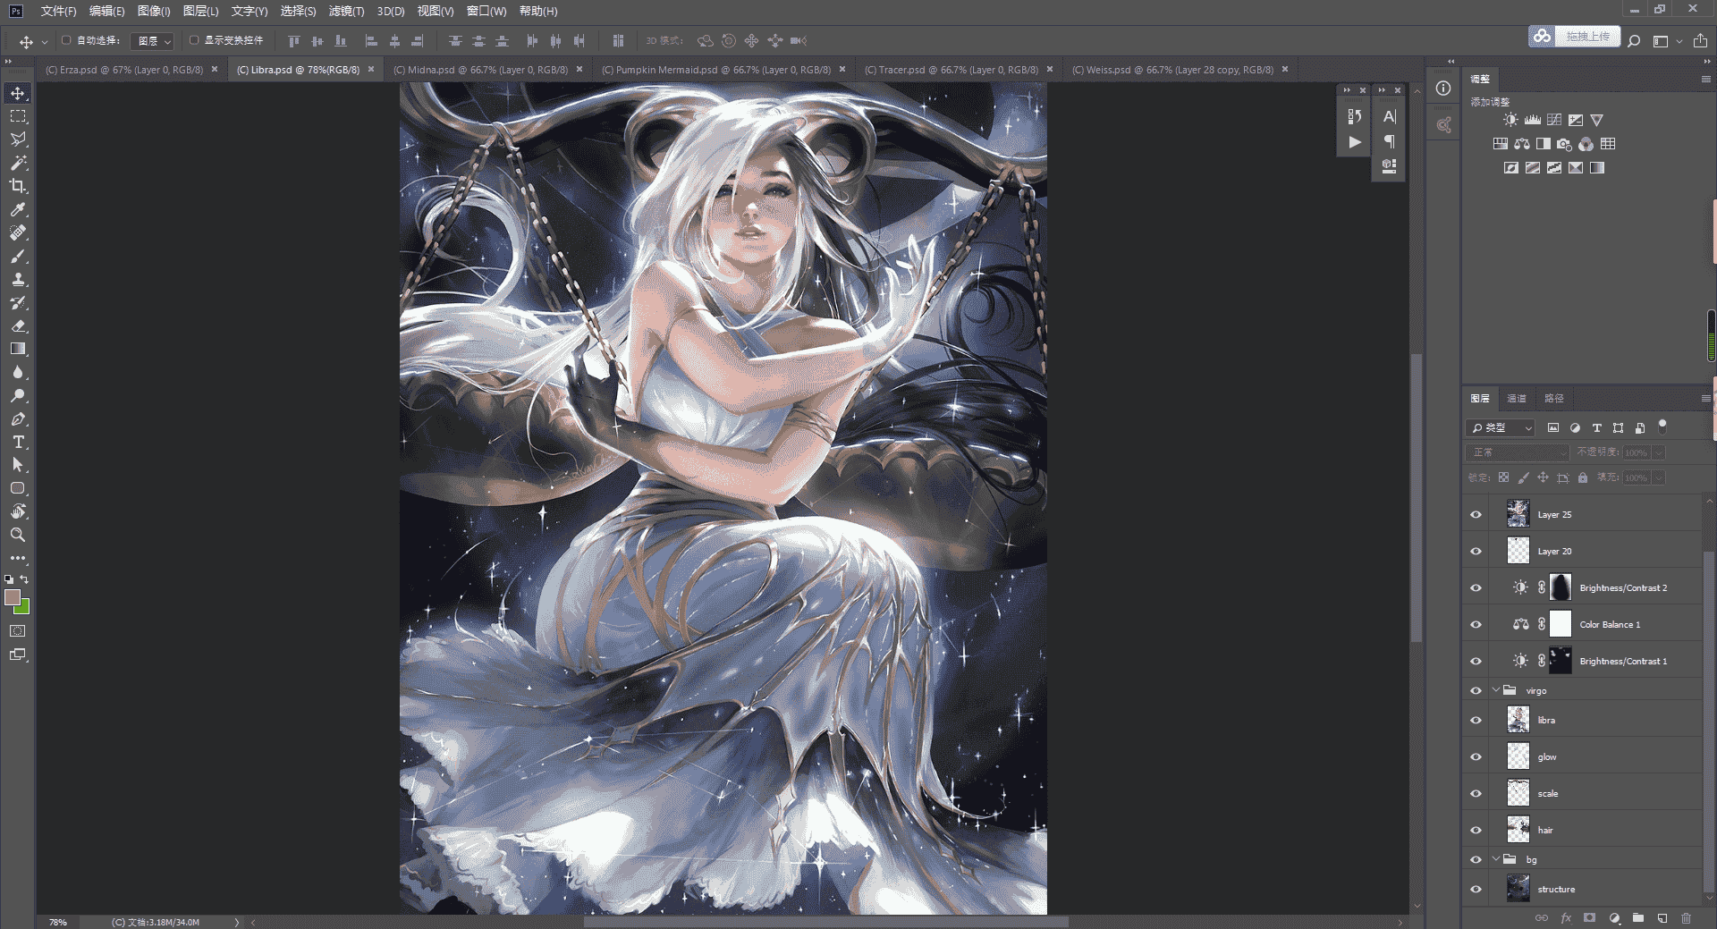Collapse the virgo layer group

pos(1496,690)
